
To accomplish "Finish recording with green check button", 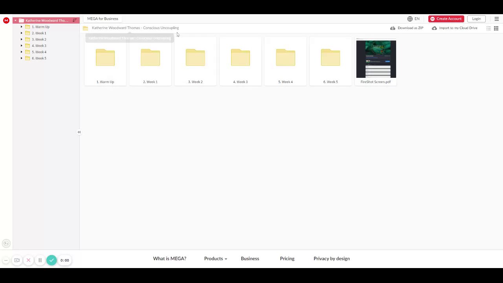I will coord(51,260).
